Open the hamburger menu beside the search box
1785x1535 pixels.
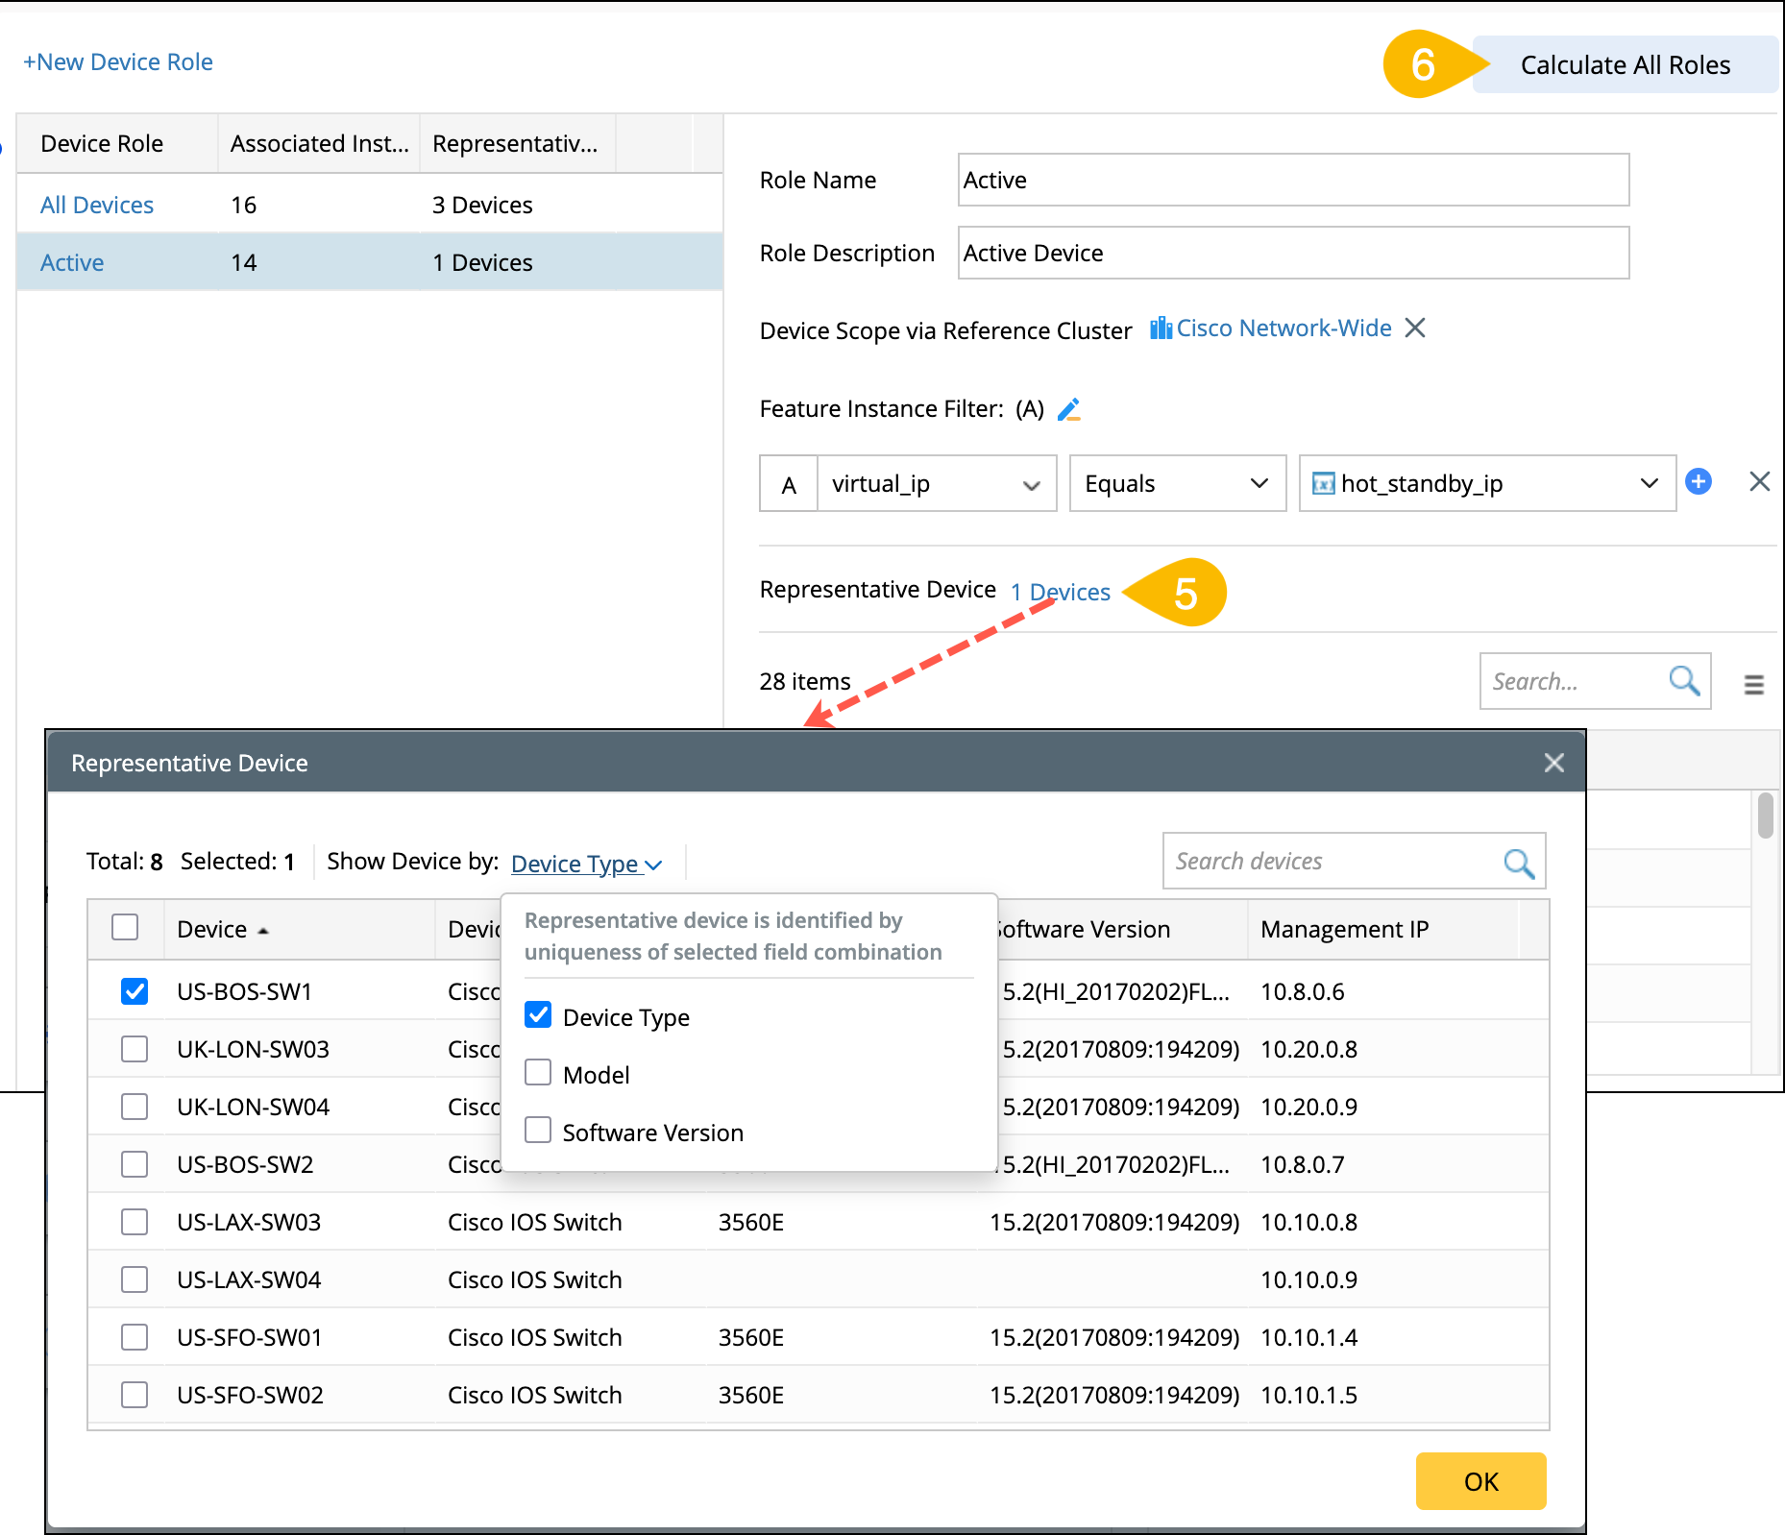pyautogui.click(x=1753, y=684)
